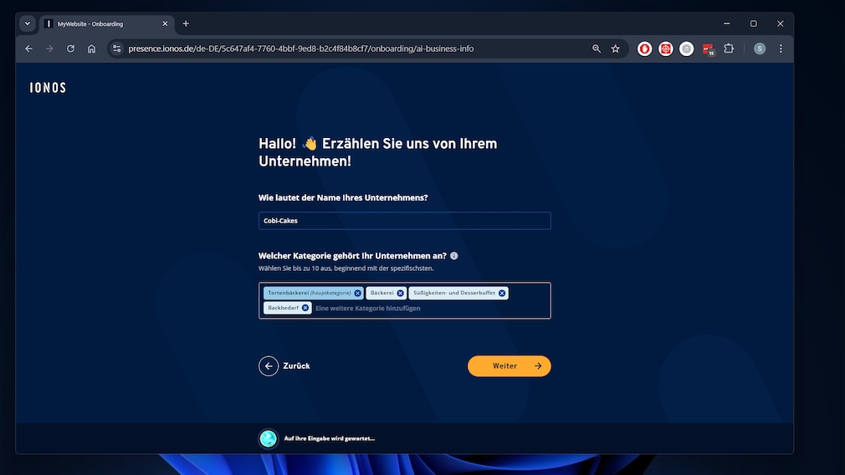Screen dimensions: 845x475
Task: Delete the Süßigkeiten- und Dessertbuffet tag
Action: coord(502,294)
